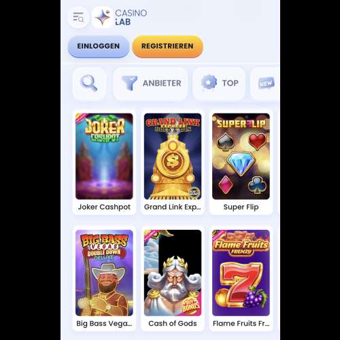Click the Super Flip title label
The width and height of the screenshot is (340, 340).
(241, 207)
